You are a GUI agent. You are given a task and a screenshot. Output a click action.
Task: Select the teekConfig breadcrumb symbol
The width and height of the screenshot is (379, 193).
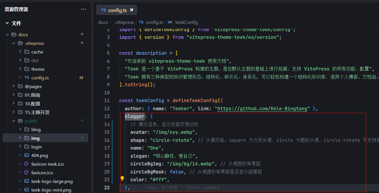coord(186,22)
